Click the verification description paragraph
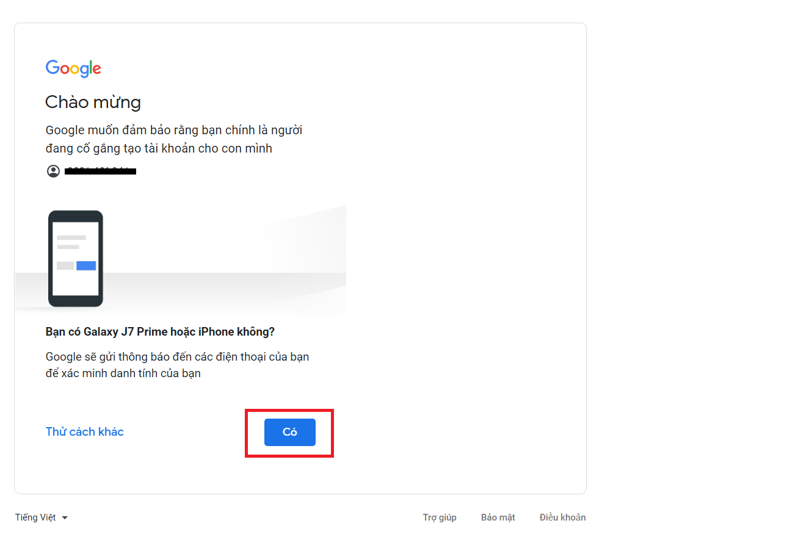Screen dimensions: 812x537 tap(177, 363)
